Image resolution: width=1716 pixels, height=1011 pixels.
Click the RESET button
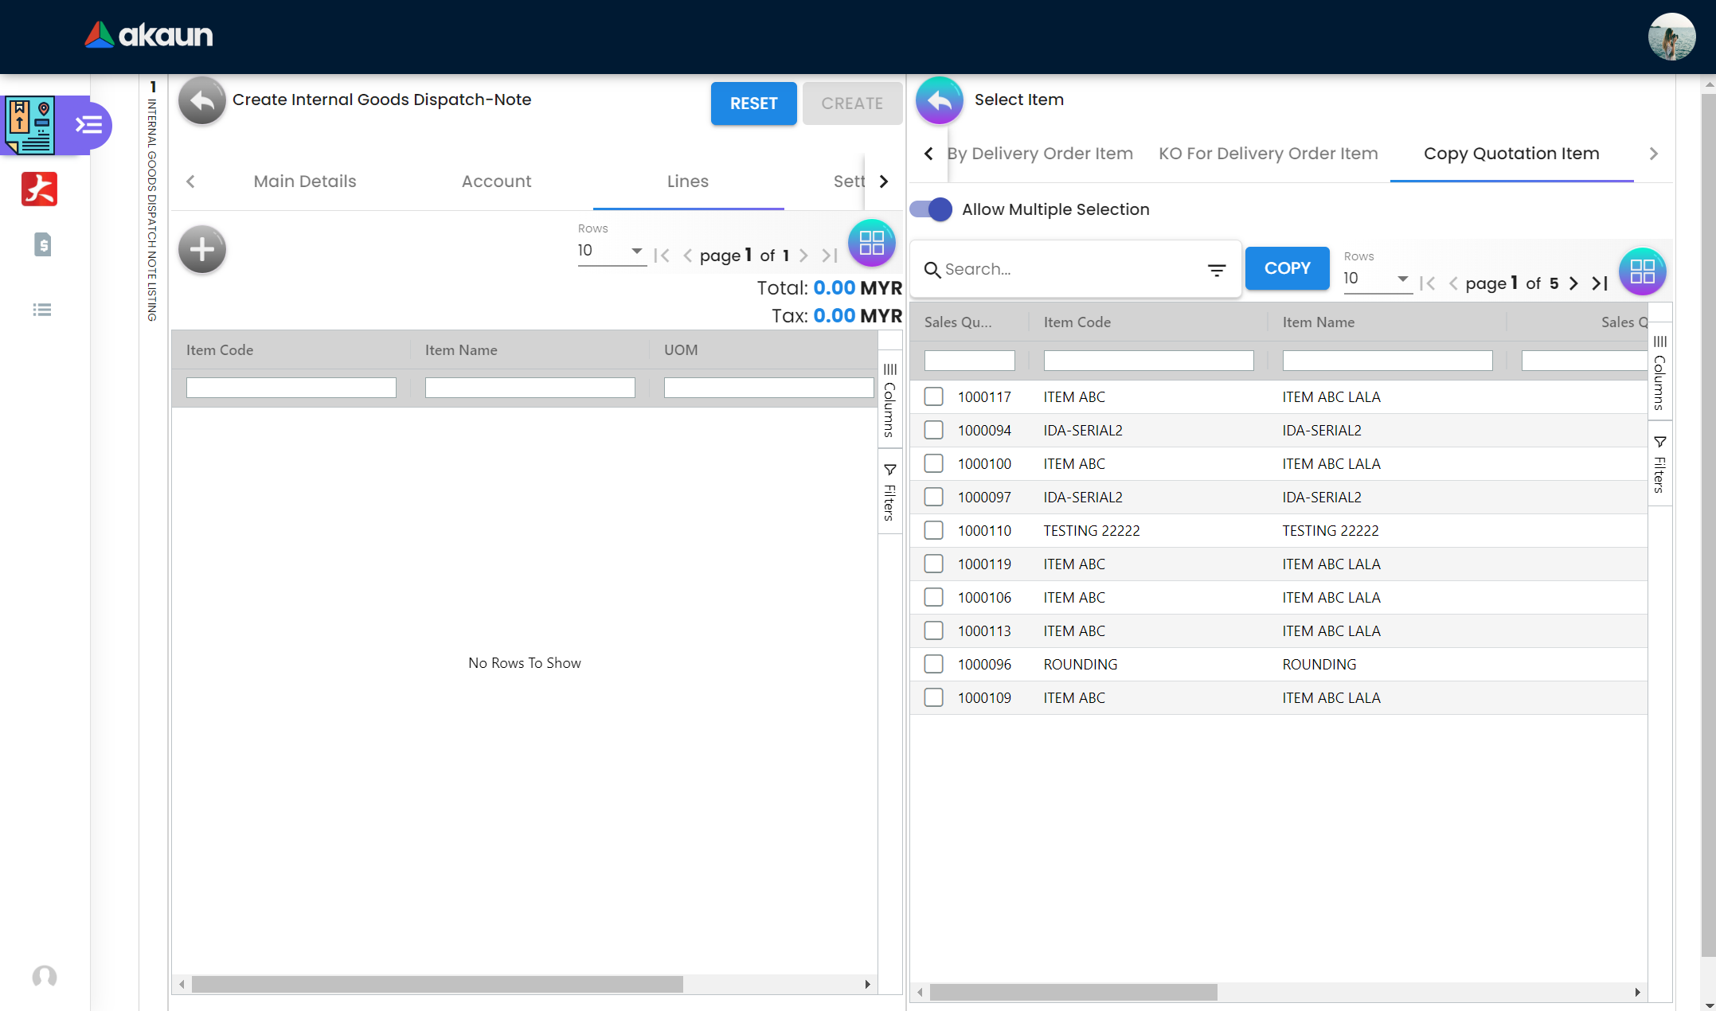point(752,103)
